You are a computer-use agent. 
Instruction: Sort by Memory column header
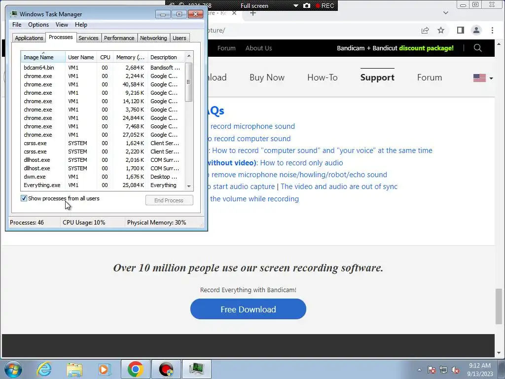[130, 57]
